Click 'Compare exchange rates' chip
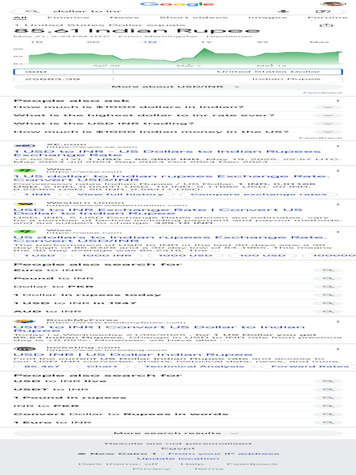The image size is (356, 475). pos(259,194)
